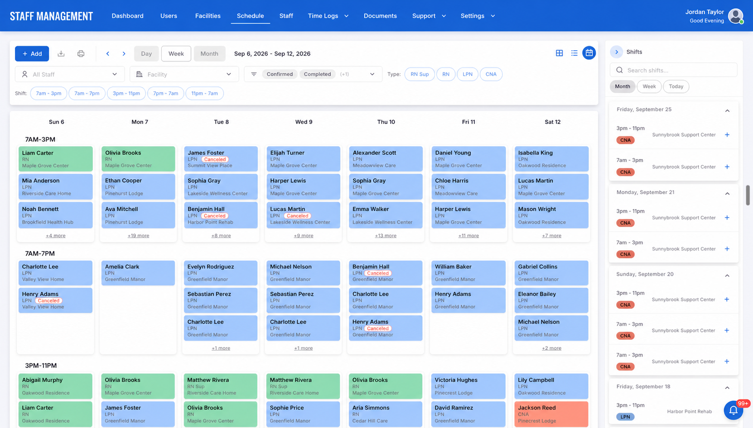This screenshot has height=428, width=753.
Task: Click the download schedule icon
Action: coord(61,53)
